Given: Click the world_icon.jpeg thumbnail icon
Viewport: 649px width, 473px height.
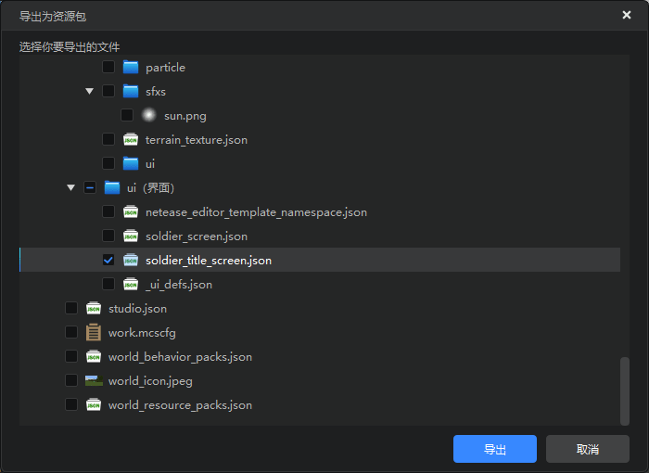Looking at the screenshot, I should (x=94, y=380).
